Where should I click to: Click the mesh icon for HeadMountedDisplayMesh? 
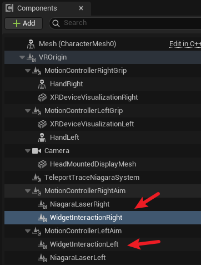(42, 164)
